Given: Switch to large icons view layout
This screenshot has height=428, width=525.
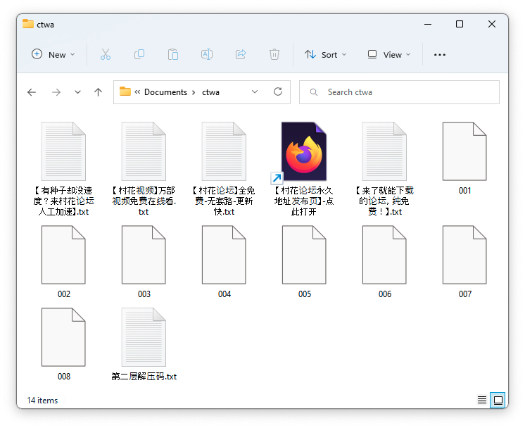Looking at the screenshot, I should (x=498, y=400).
